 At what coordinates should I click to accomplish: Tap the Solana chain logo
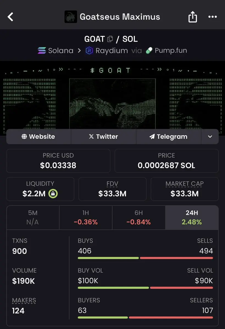pos(42,51)
